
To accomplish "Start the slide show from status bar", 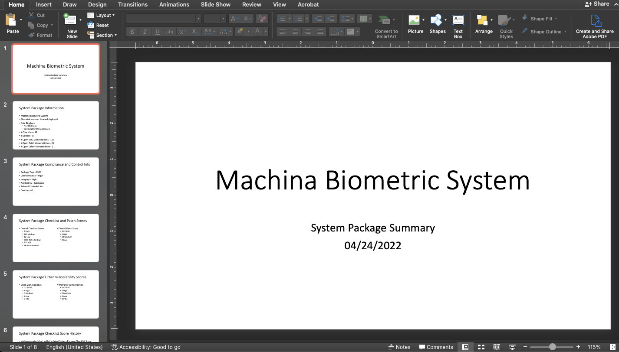I will pyautogui.click(x=512, y=347).
